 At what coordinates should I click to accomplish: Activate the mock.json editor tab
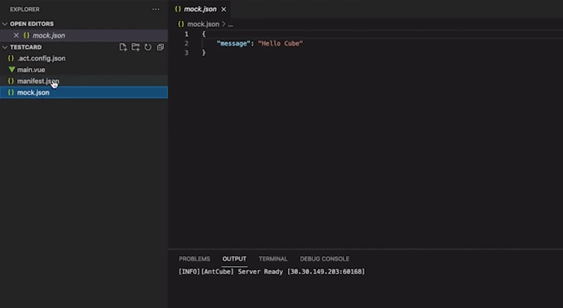(200, 9)
